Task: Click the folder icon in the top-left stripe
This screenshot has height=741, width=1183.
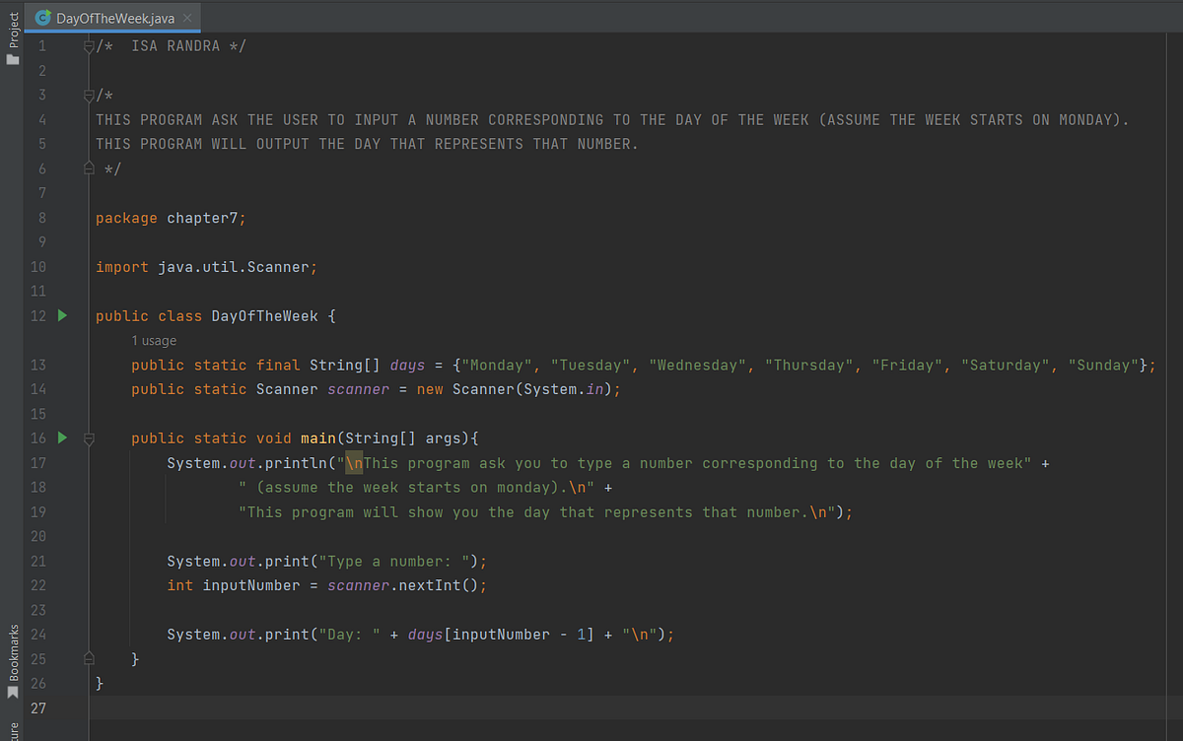Action: [x=10, y=59]
